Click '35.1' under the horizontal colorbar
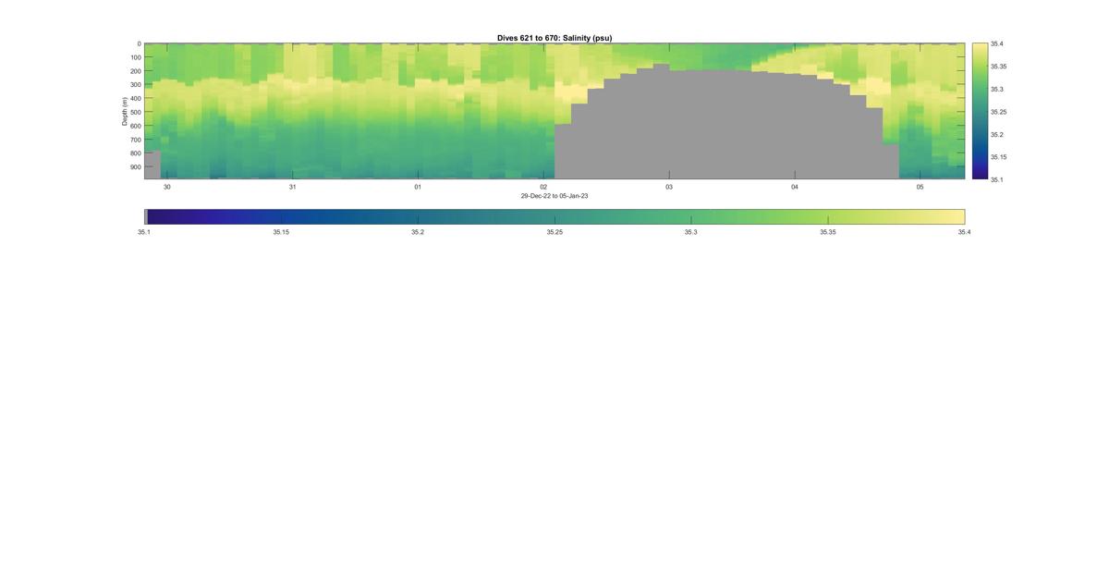The width and height of the screenshot is (1109, 575). (144, 232)
